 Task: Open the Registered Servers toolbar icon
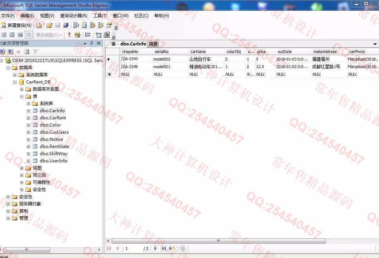tap(76, 25)
